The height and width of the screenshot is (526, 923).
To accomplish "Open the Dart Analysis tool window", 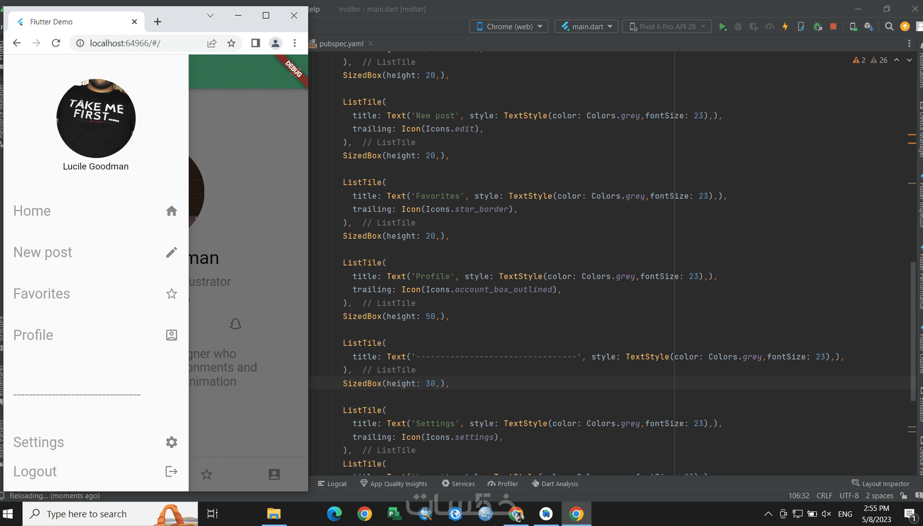I will 555,484.
